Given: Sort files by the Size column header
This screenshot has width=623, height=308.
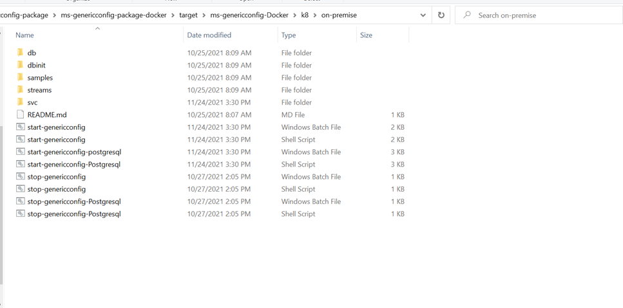Looking at the screenshot, I should click(x=366, y=35).
